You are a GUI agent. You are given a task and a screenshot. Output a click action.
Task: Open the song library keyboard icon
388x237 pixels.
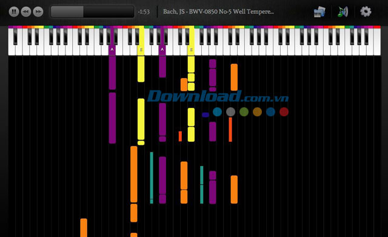319,12
